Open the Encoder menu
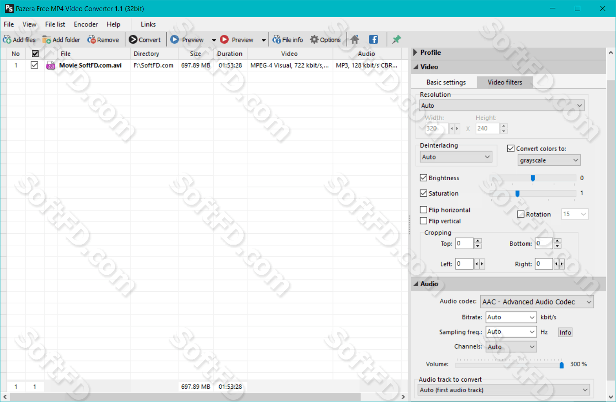The height and width of the screenshot is (402, 616). tap(86, 24)
